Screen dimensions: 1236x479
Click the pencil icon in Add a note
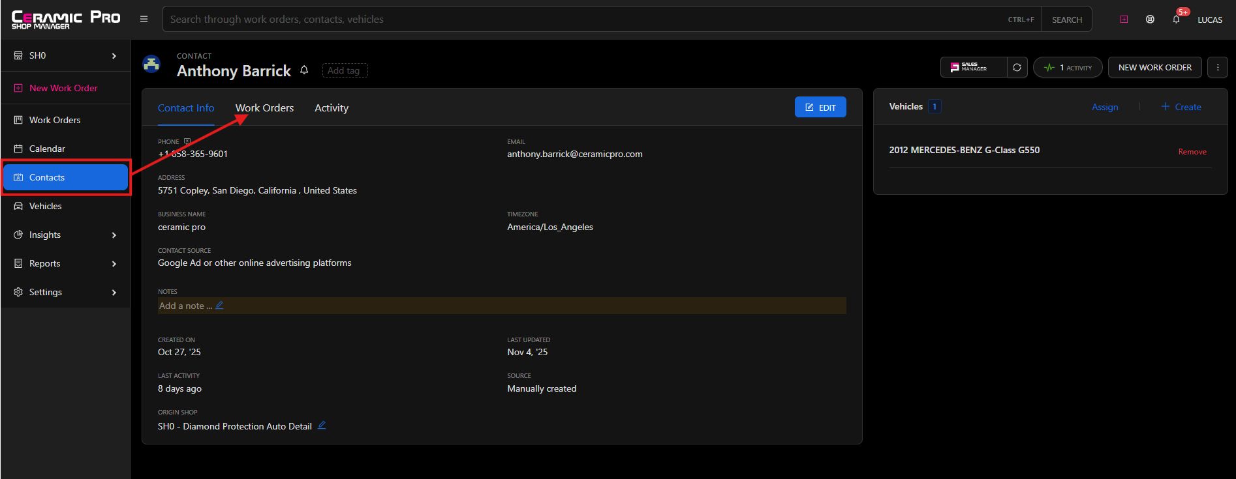[219, 305]
